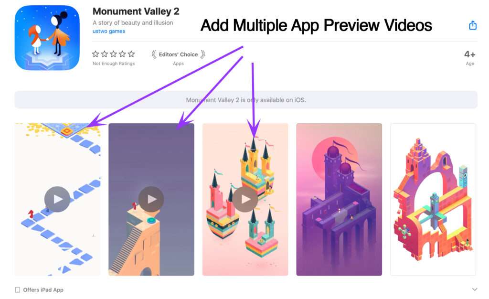Open the Monument Valley 2 app icon
489x299 pixels.
tap(47, 38)
